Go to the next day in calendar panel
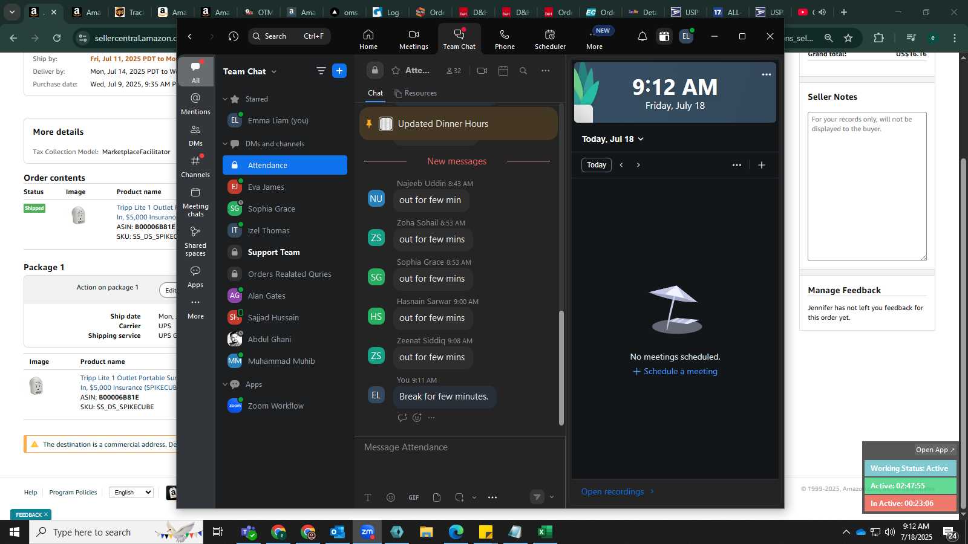Viewport: 968px width, 544px height. 638,165
